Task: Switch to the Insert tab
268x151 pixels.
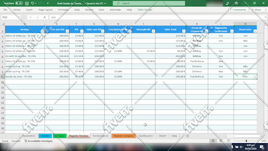Action: click(x=29, y=10)
